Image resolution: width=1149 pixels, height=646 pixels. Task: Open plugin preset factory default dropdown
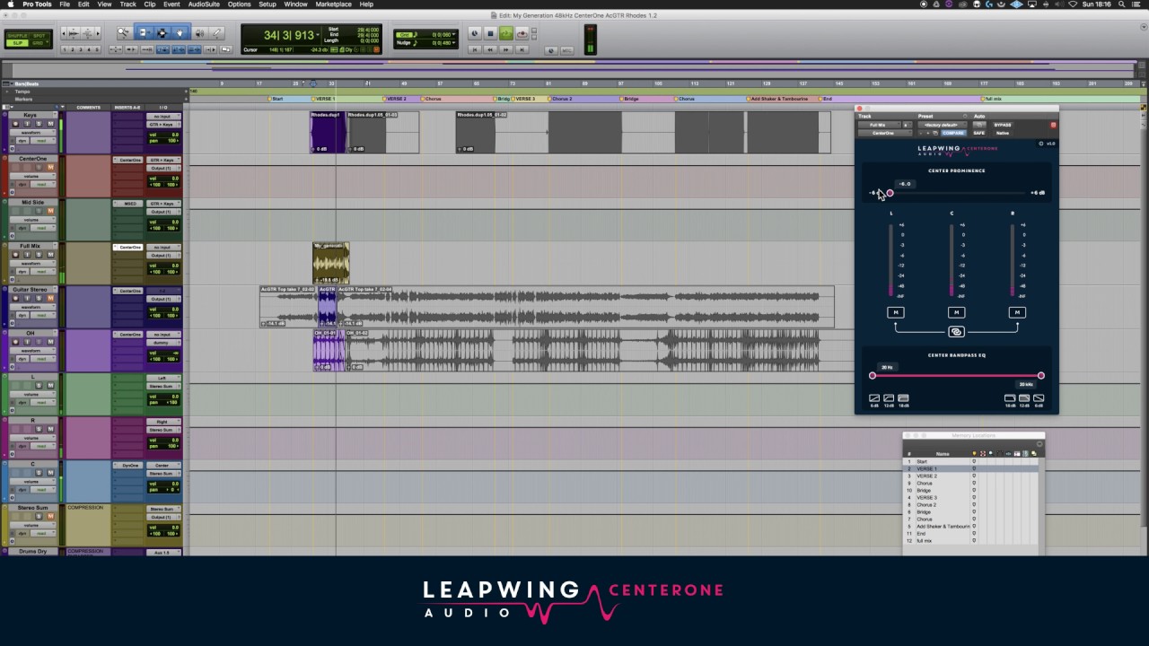click(x=943, y=125)
